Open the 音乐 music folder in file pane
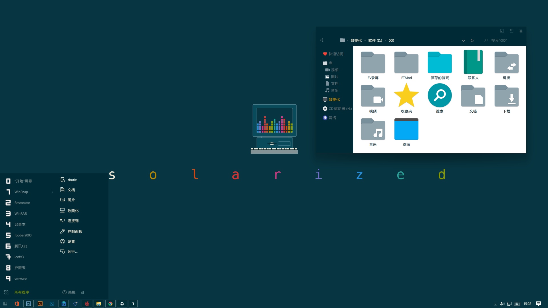Viewport: 548px width, 308px height. (x=373, y=132)
